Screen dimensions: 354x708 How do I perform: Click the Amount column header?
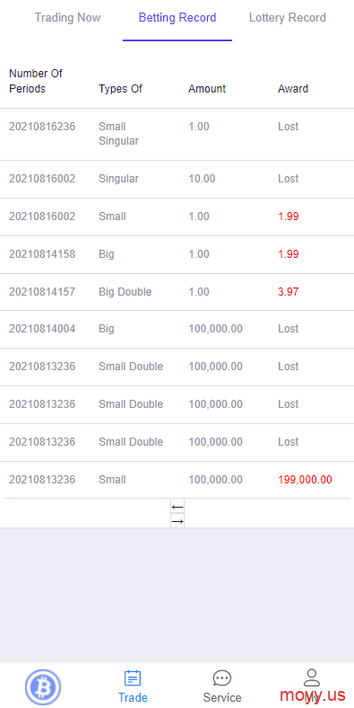(x=207, y=88)
